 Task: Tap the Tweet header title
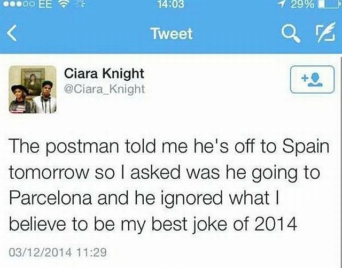click(171, 34)
